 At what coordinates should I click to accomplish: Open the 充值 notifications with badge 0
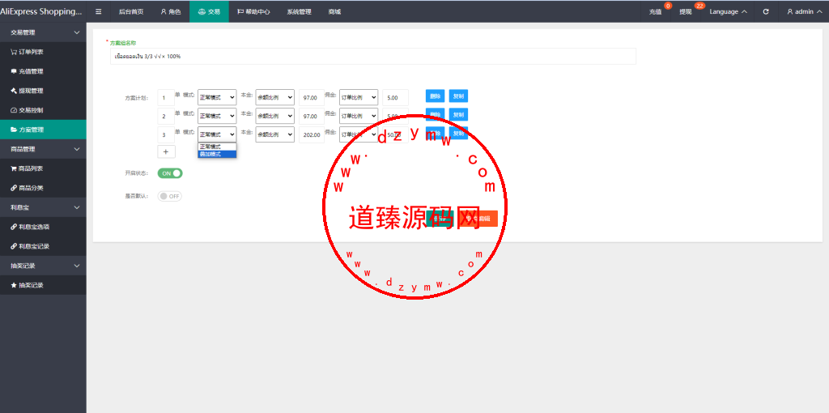[656, 11]
